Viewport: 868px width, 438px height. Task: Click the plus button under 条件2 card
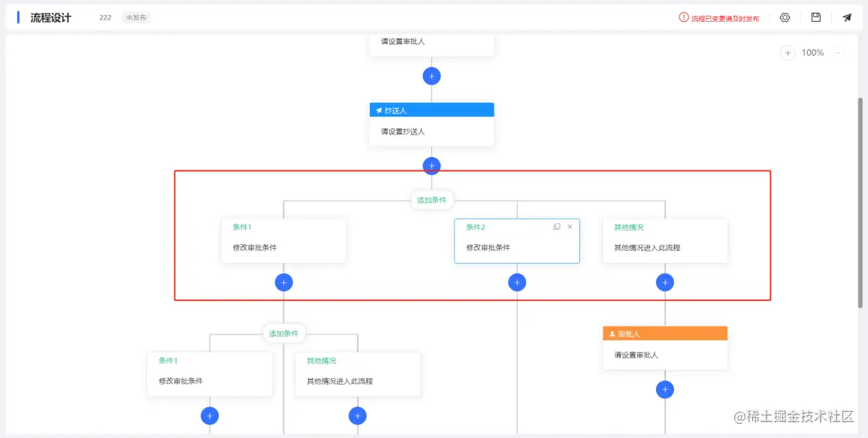[517, 282]
